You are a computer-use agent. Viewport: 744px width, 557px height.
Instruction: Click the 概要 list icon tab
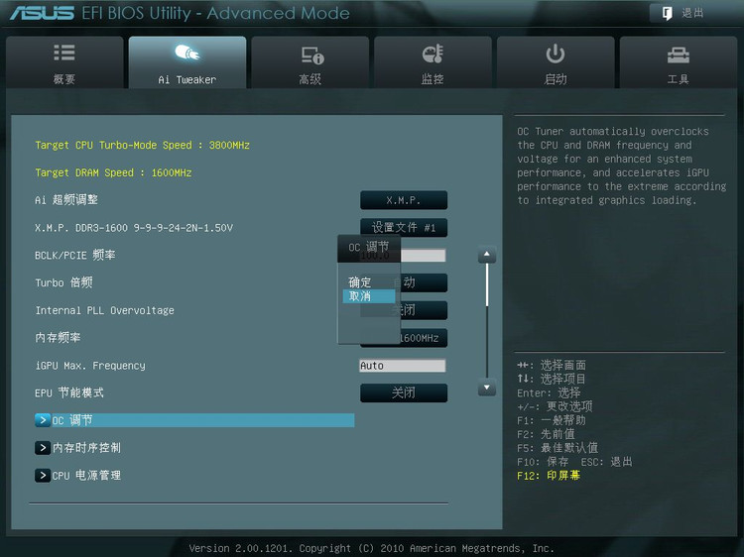pyautogui.click(x=64, y=55)
